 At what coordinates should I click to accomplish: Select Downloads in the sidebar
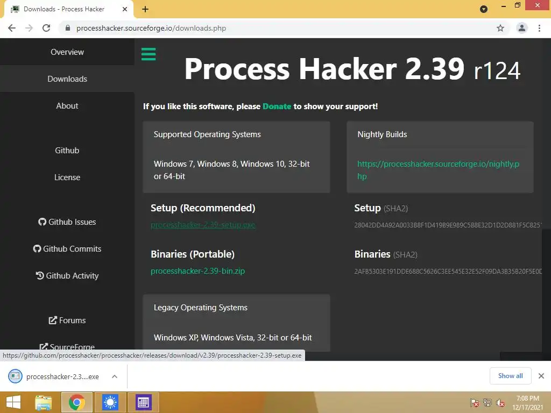(x=67, y=79)
